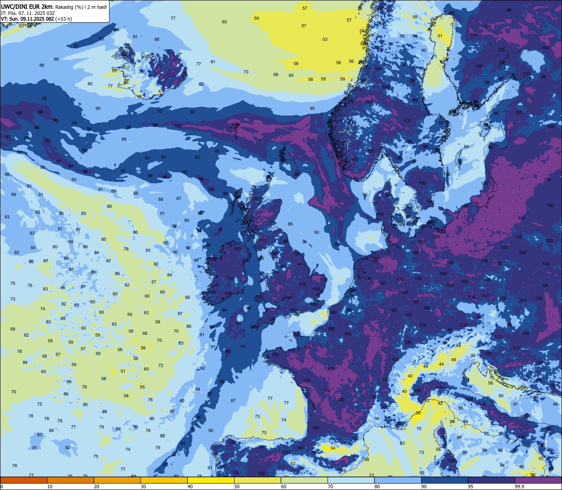Click the medium blue 90–95 legend segment
The image size is (562, 490).
pos(444,480)
